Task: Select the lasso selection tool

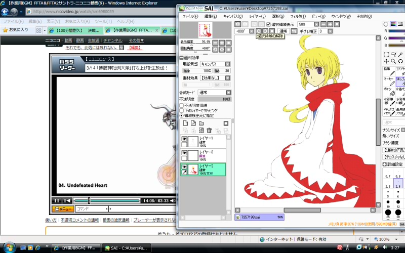Action: [393, 54]
